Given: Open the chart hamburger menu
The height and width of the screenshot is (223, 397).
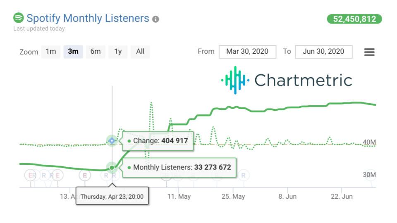Looking at the screenshot, I should tap(369, 52).
